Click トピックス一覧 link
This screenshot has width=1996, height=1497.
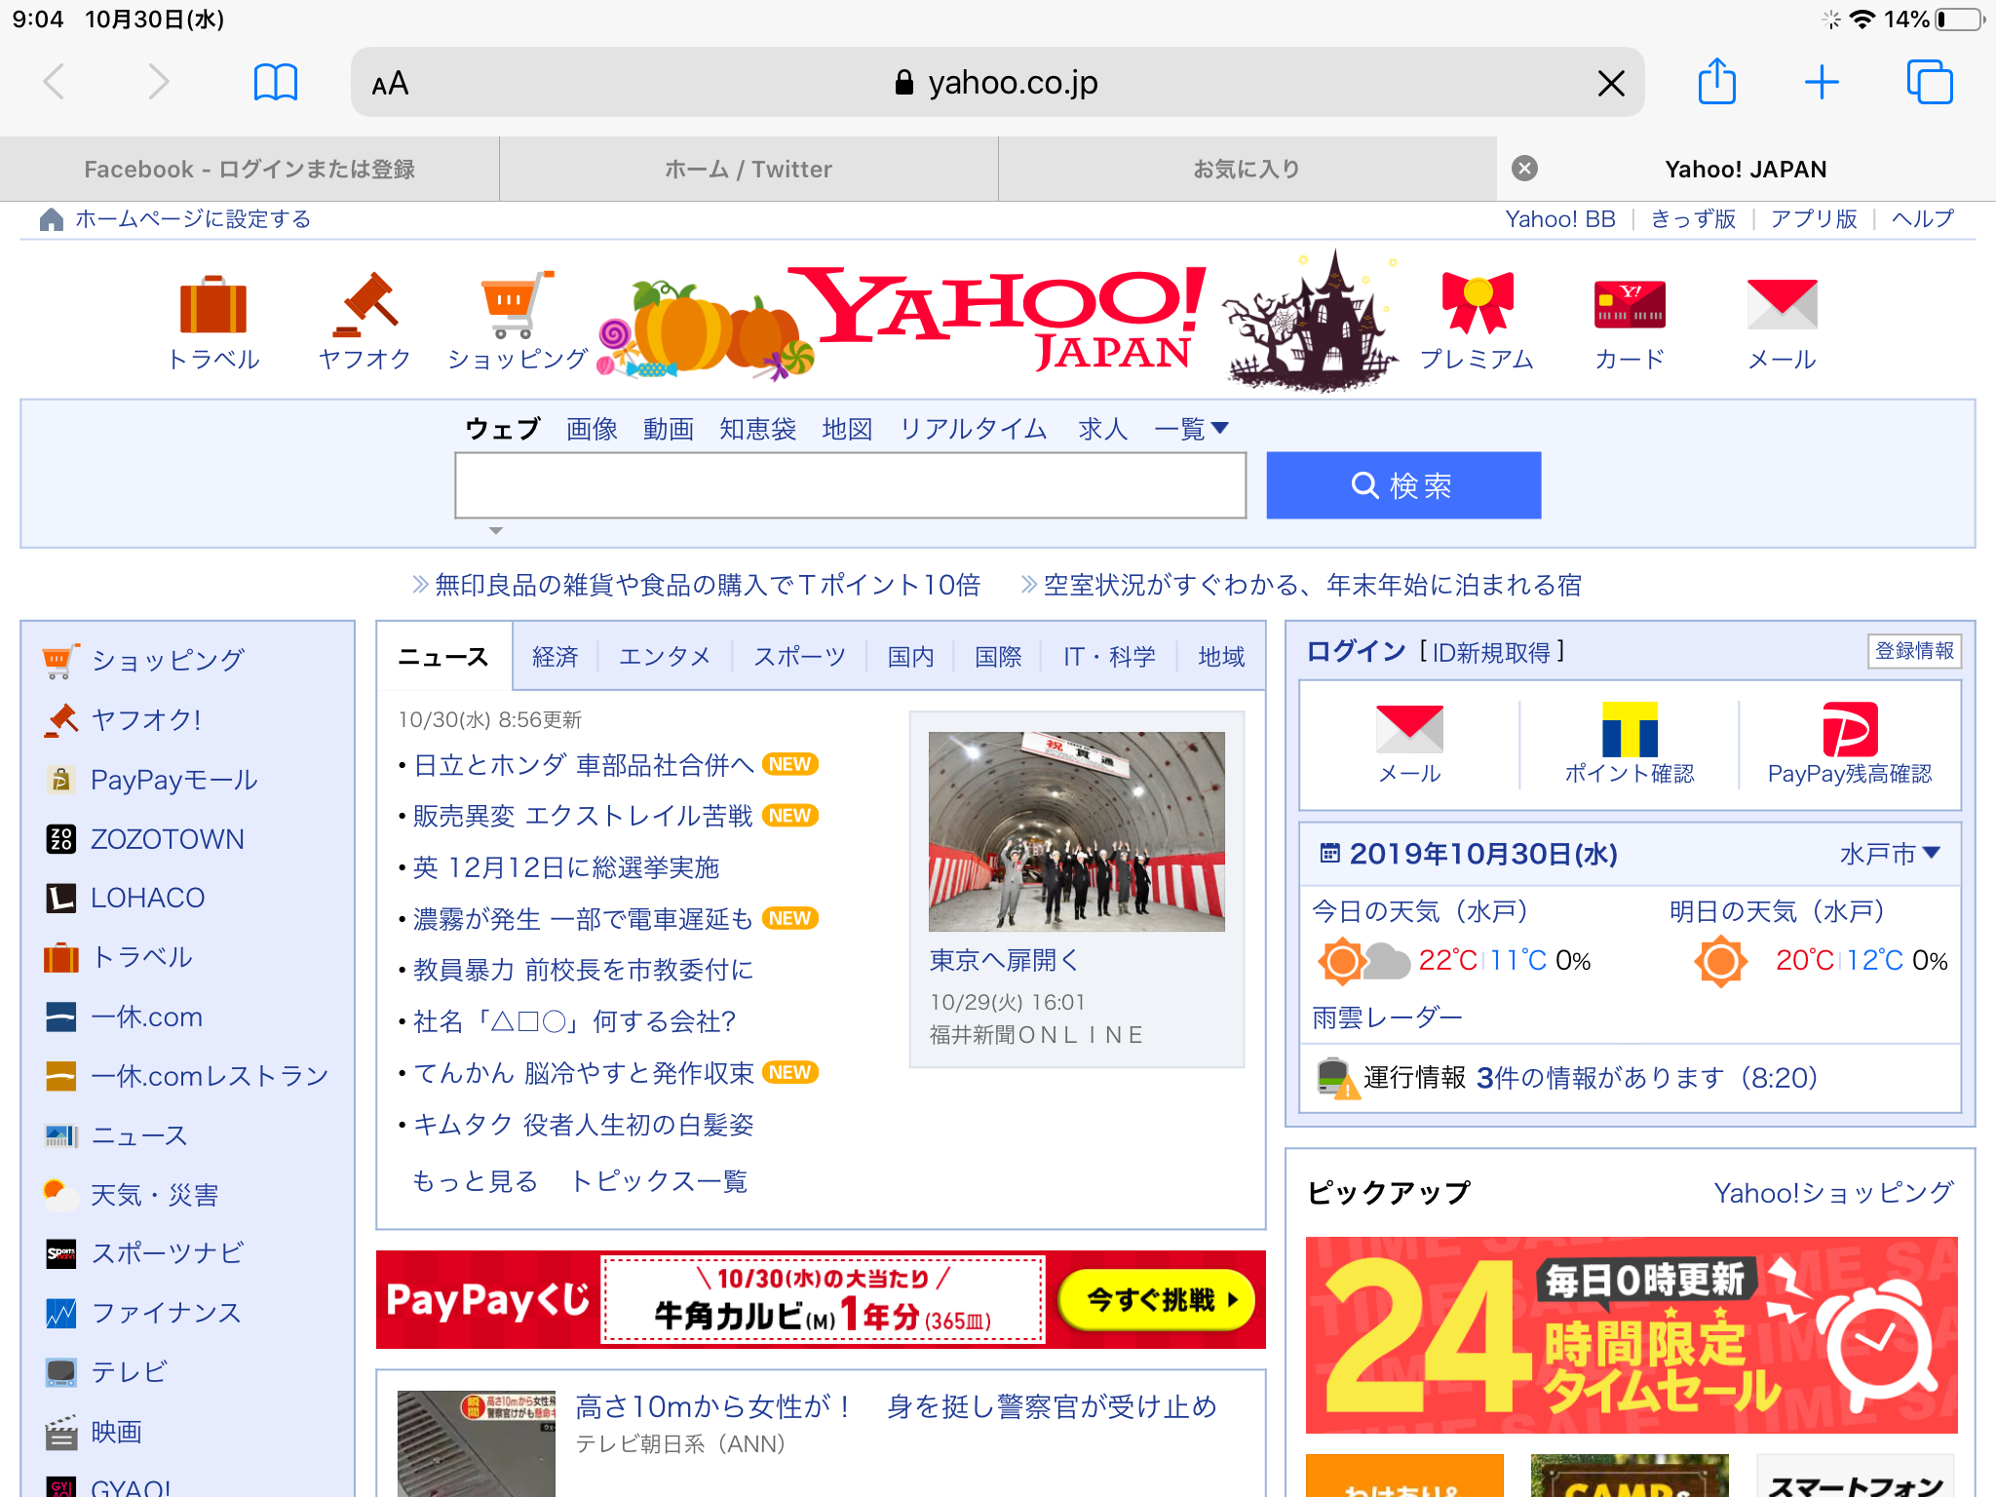click(659, 1181)
